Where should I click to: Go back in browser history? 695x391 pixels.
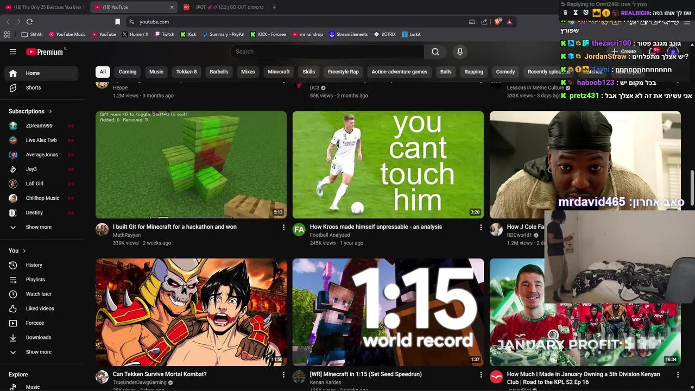[x=8, y=22]
